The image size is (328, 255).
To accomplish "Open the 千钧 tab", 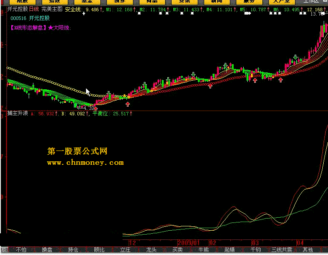I will coord(255,249).
